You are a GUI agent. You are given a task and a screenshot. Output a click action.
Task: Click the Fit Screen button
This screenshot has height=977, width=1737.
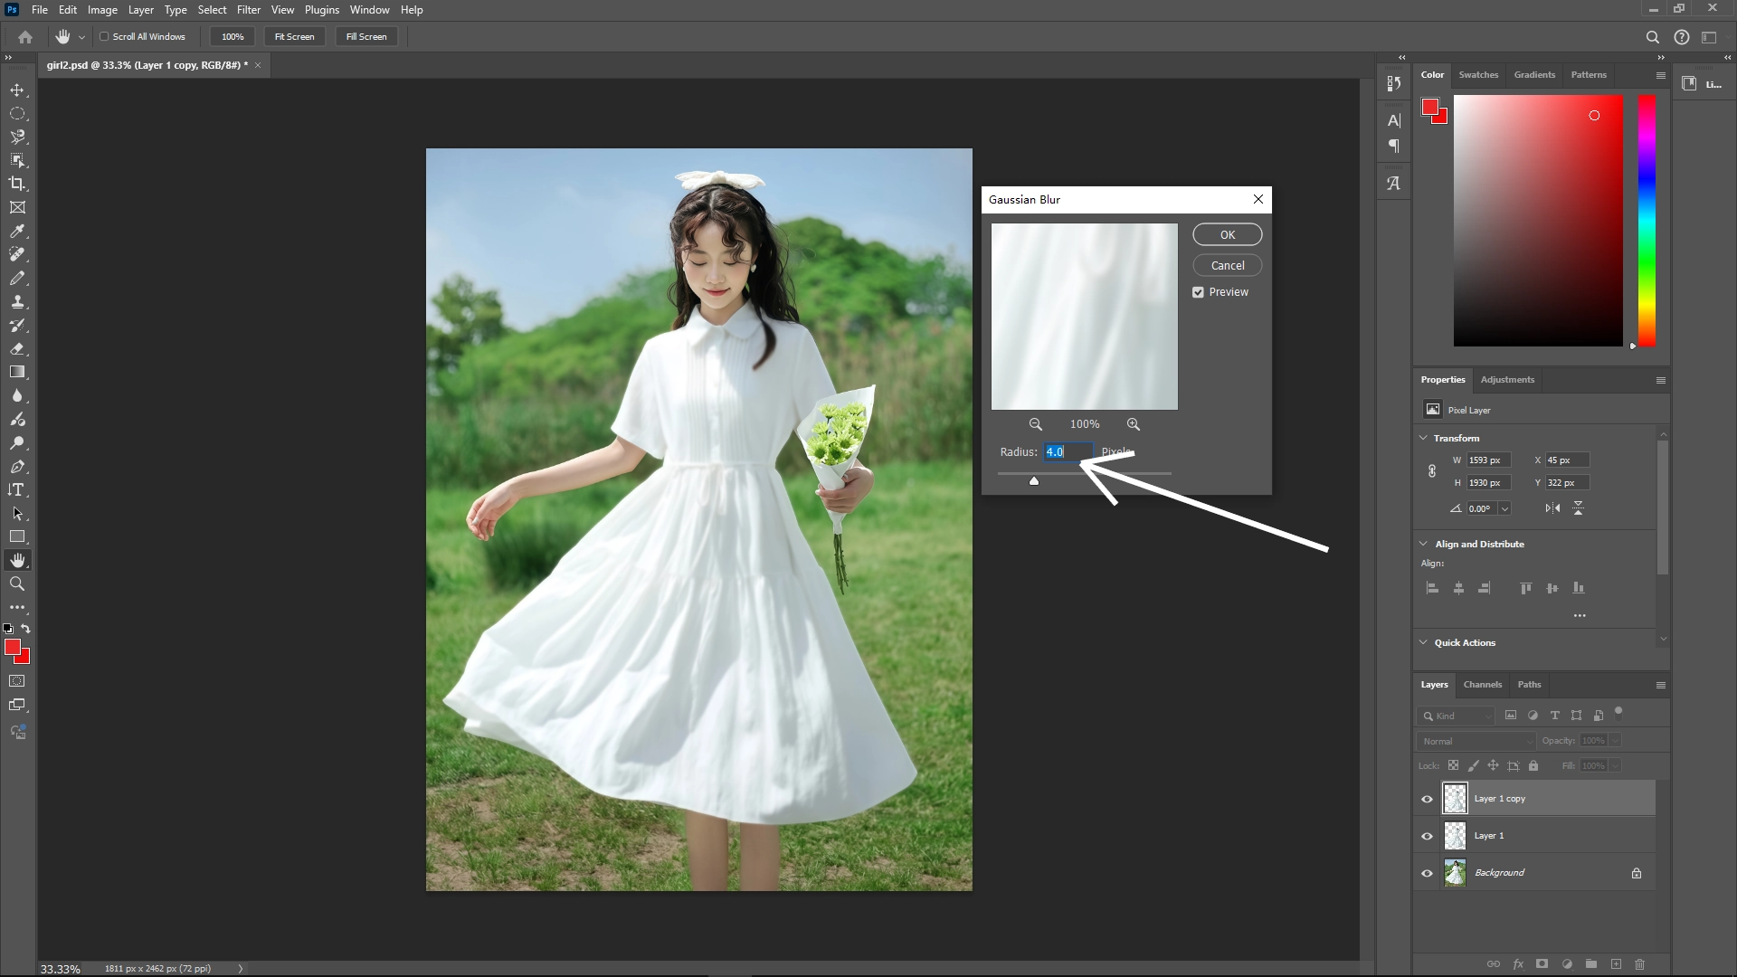click(293, 36)
